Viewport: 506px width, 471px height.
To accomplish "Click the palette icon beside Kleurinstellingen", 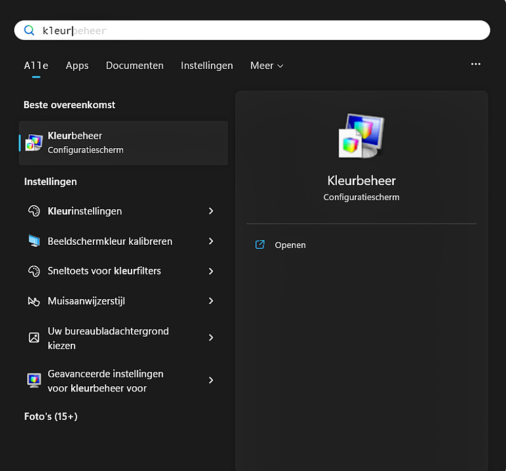I will 34,211.
